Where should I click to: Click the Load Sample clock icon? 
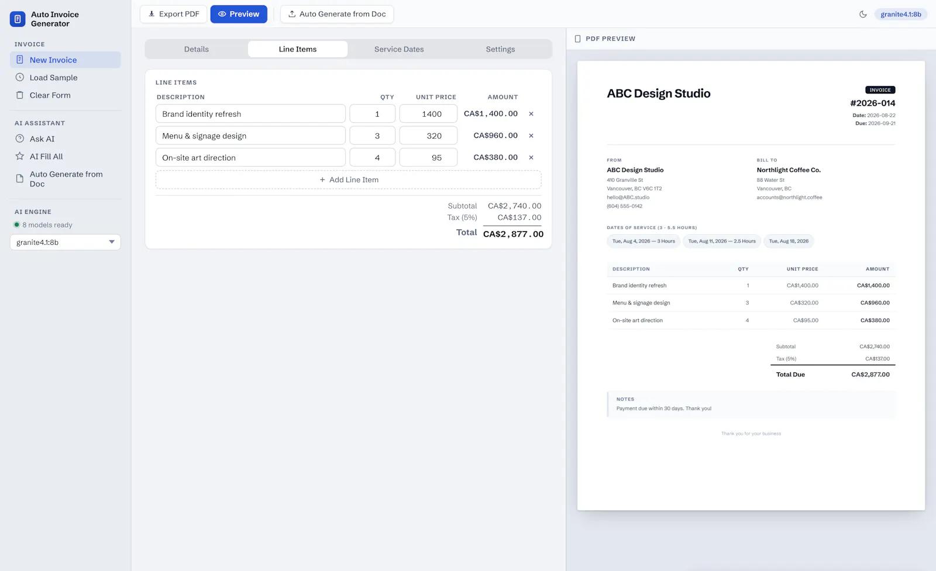(x=20, y=77)
